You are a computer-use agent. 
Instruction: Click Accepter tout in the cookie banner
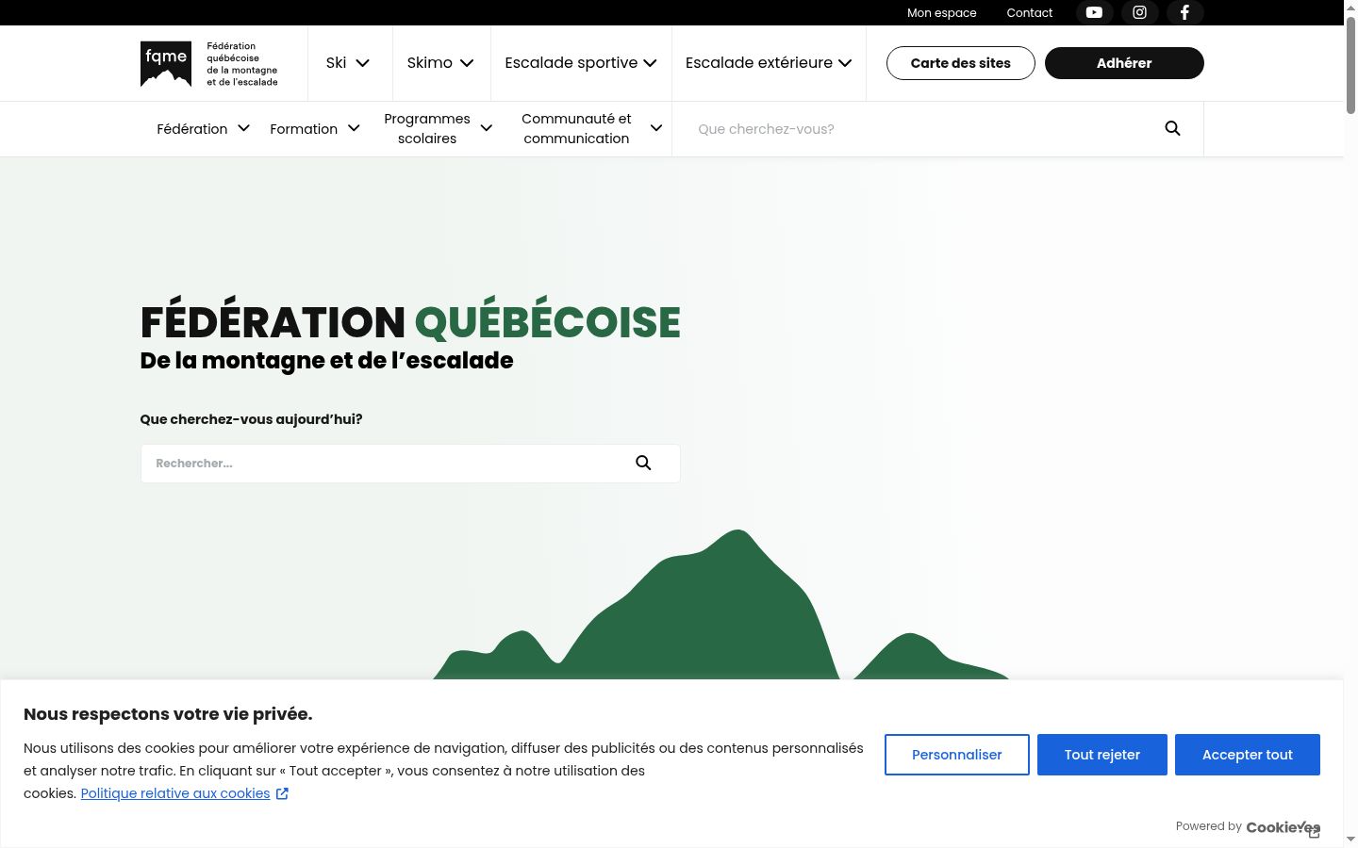tap(1248, 755)
